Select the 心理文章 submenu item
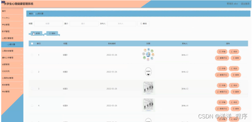Screen dimensions: 252x122 coord(12,44)
